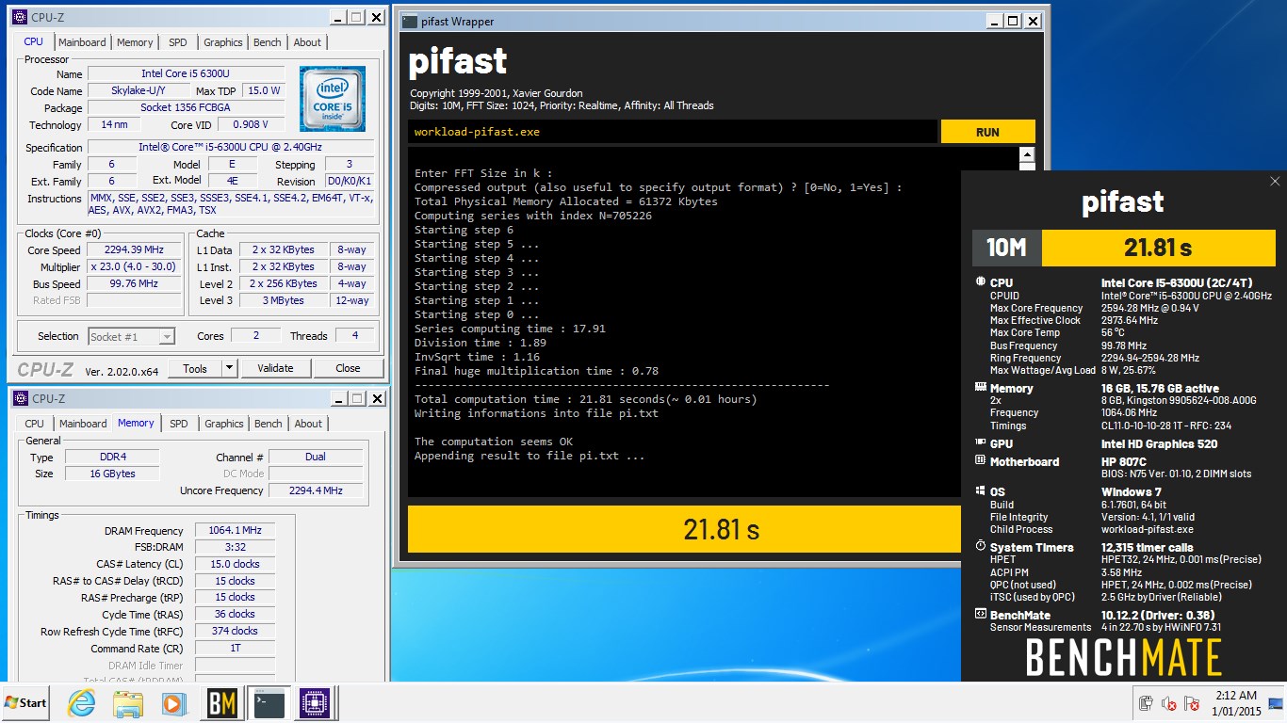Click the Bus Speed value 99.76 MHz
Image resolution: width=1287 pixels, height=723 pixels.
134,284
